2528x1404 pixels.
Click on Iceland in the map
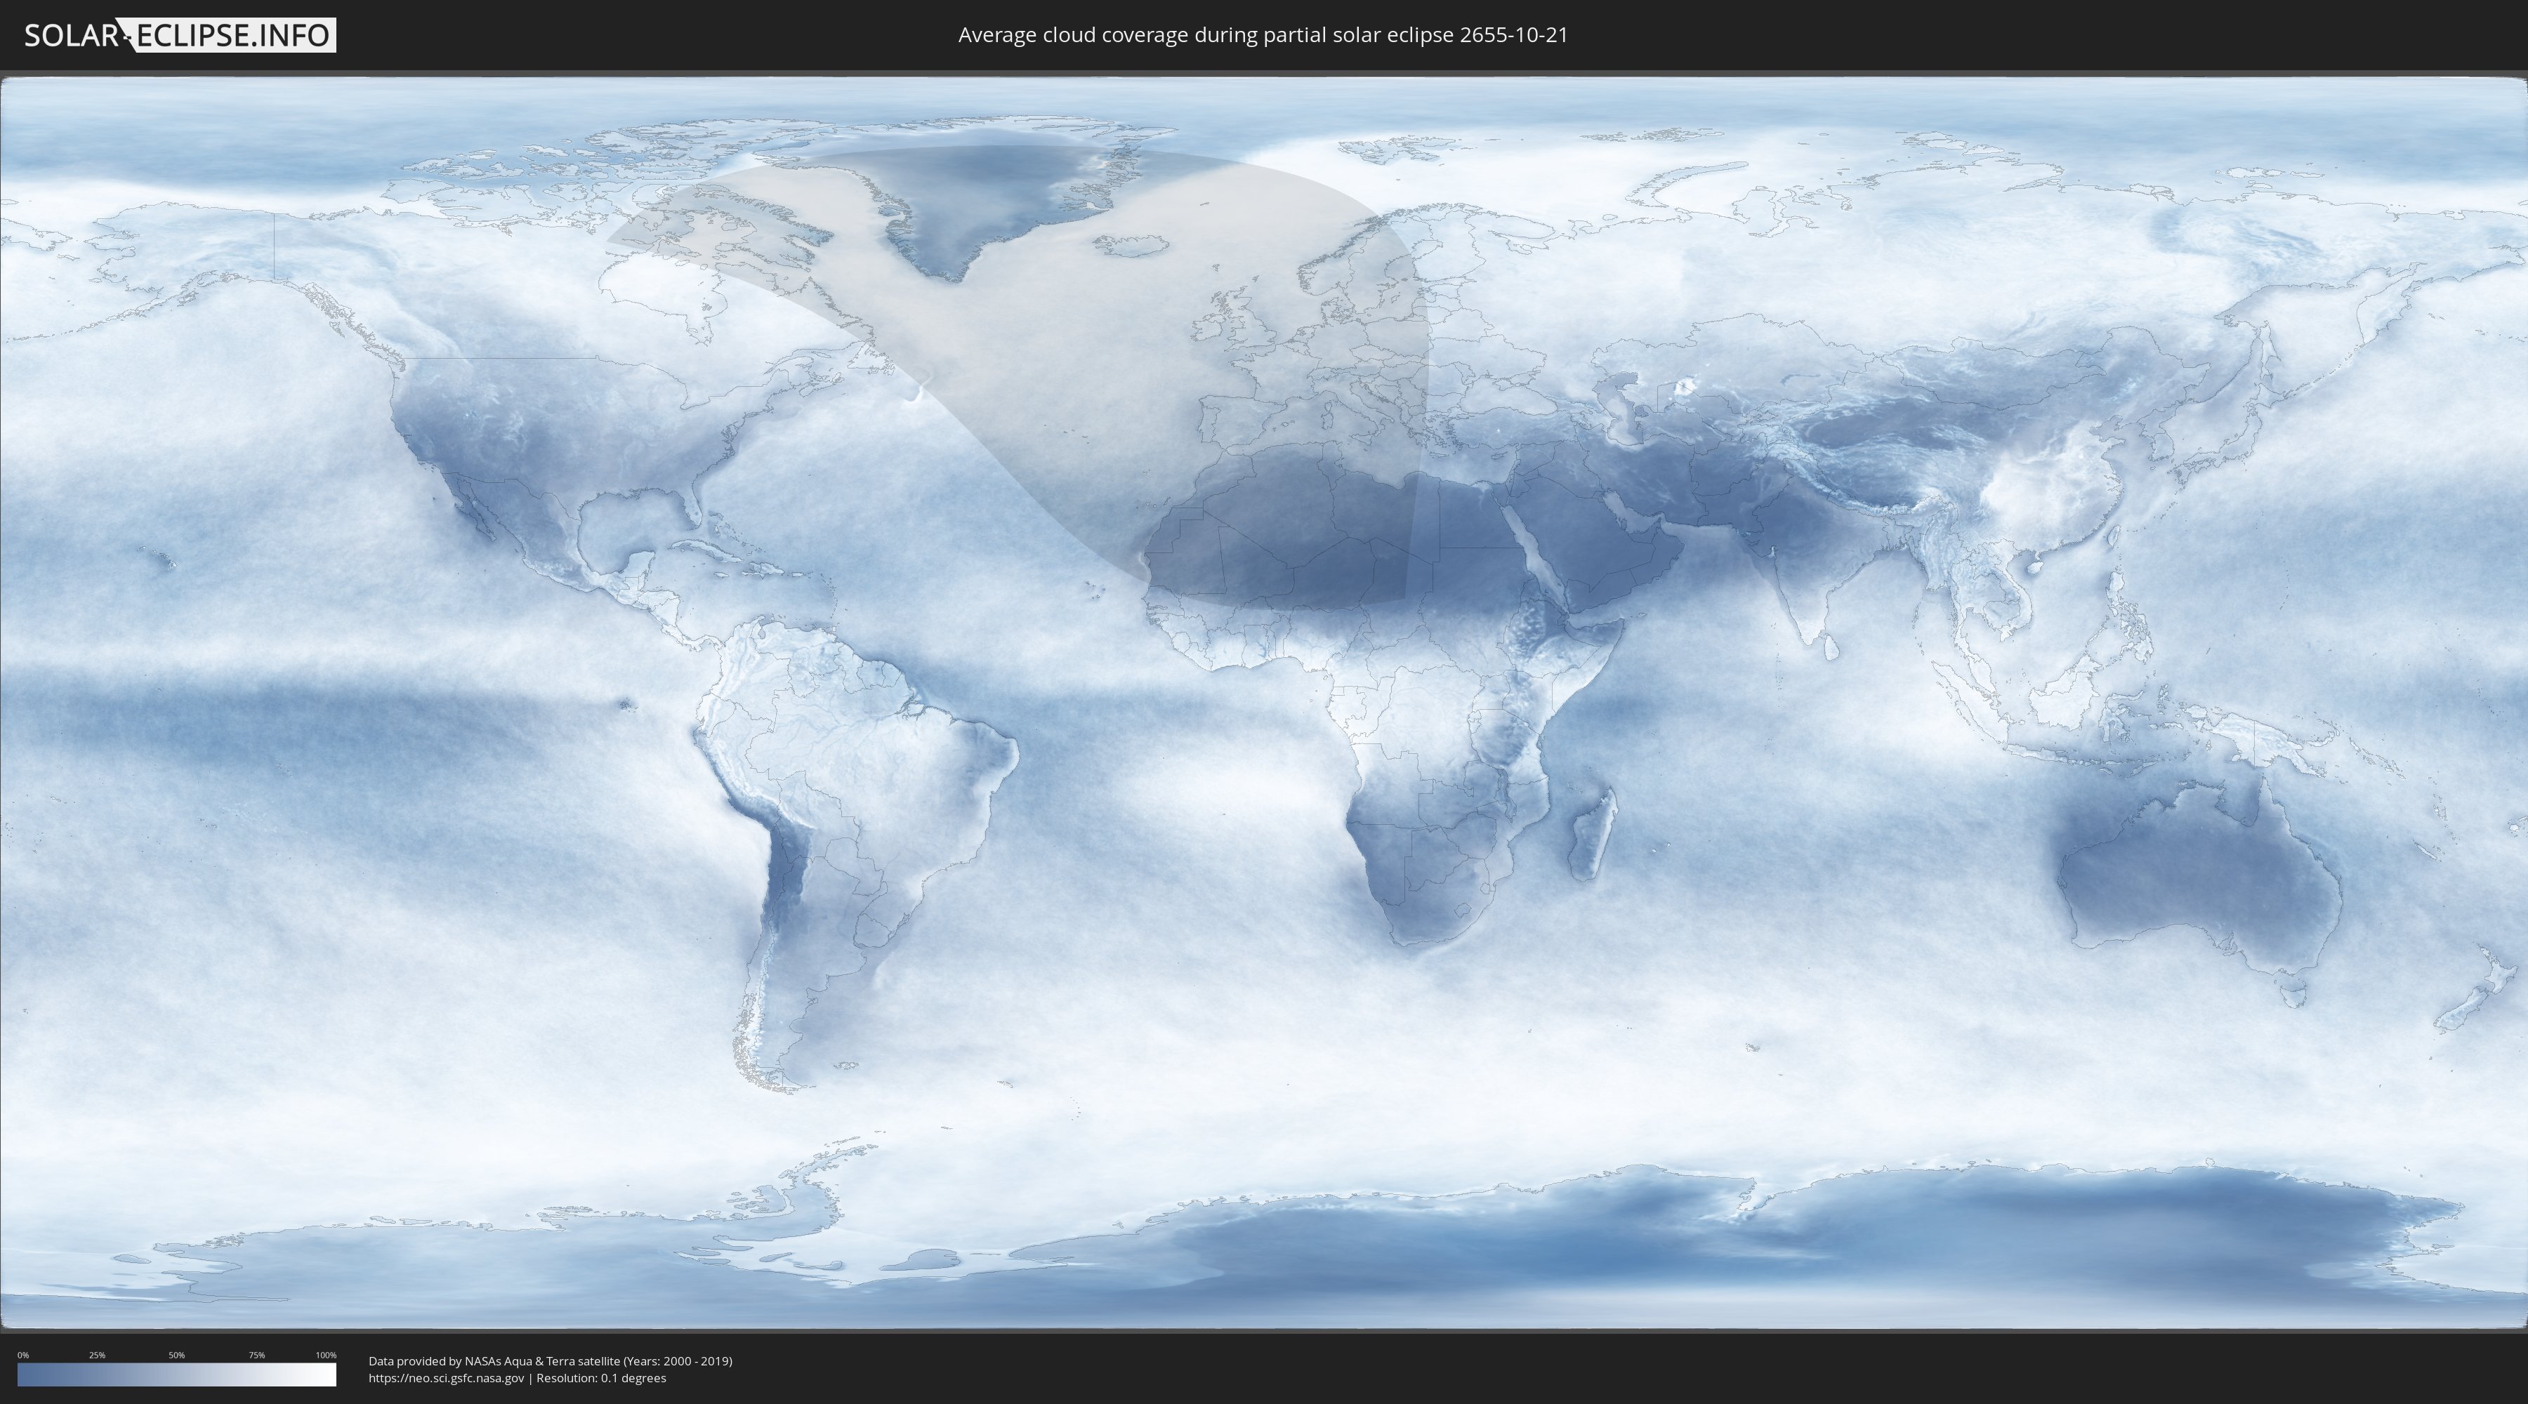(x=1131, y=244)
